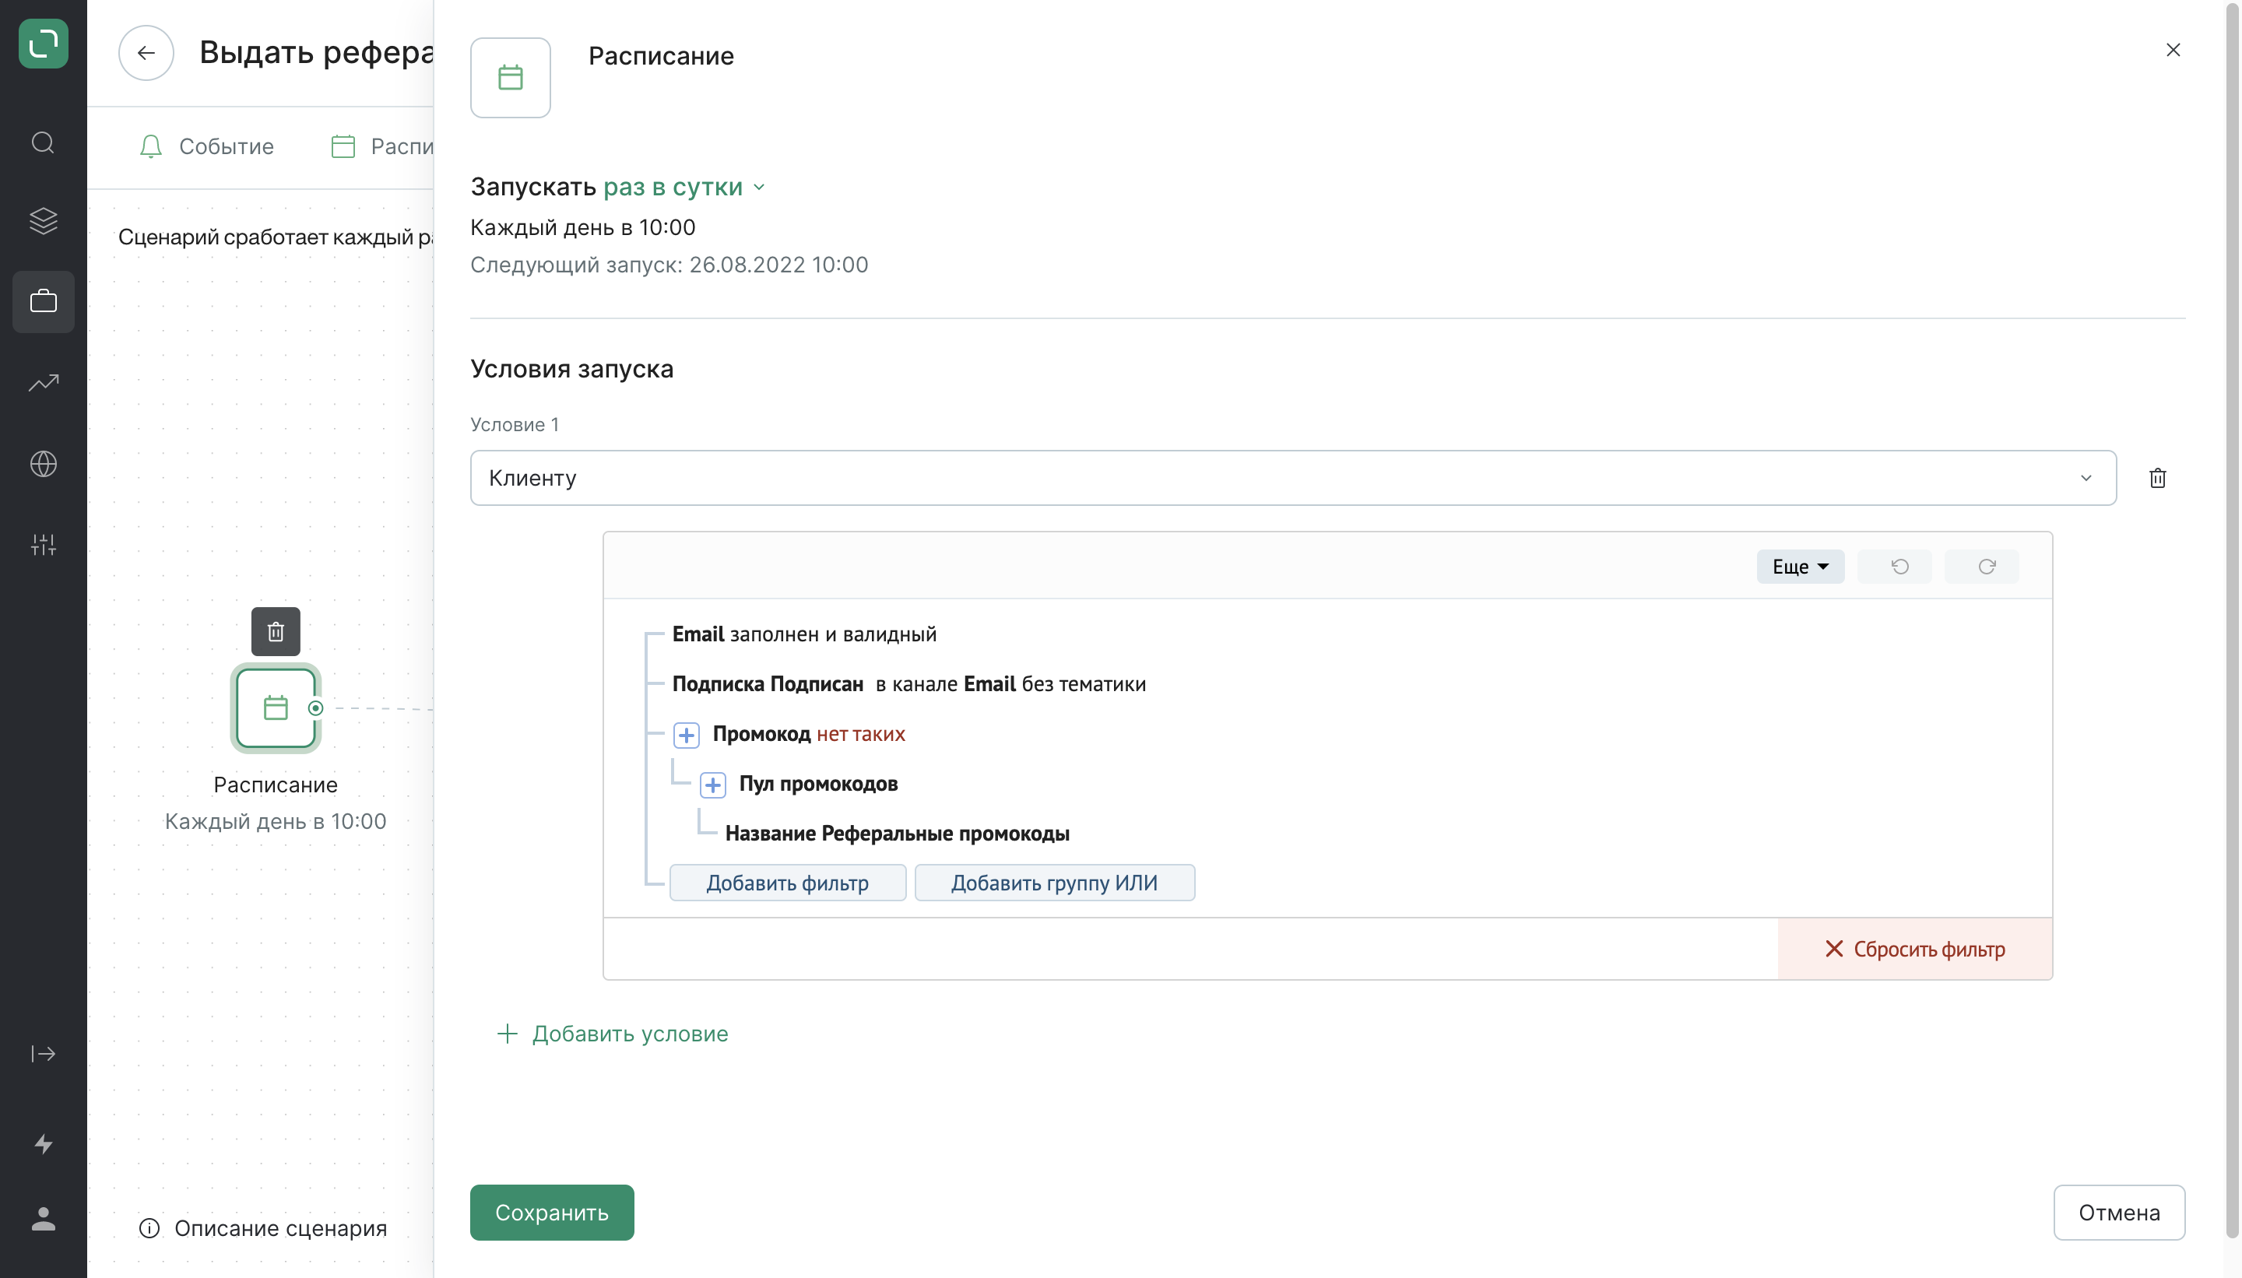Click the vertical scrollbar on right edge
2242x1278 pixels.
tap(2233, 619)
